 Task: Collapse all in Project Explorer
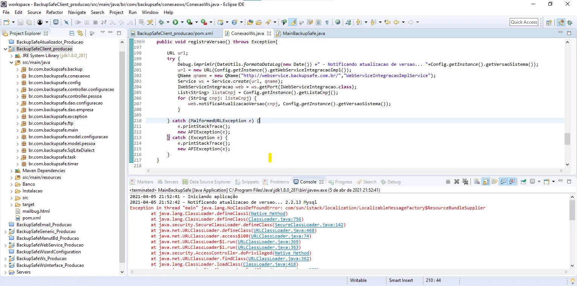coord(71,33)
